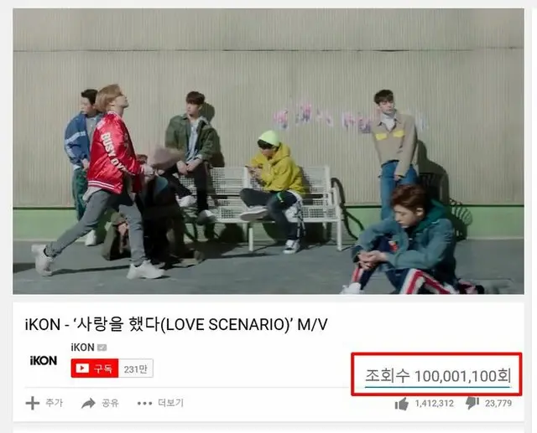
Task: Click the iKON channel logo avatar
Action: tap(44, 360)
